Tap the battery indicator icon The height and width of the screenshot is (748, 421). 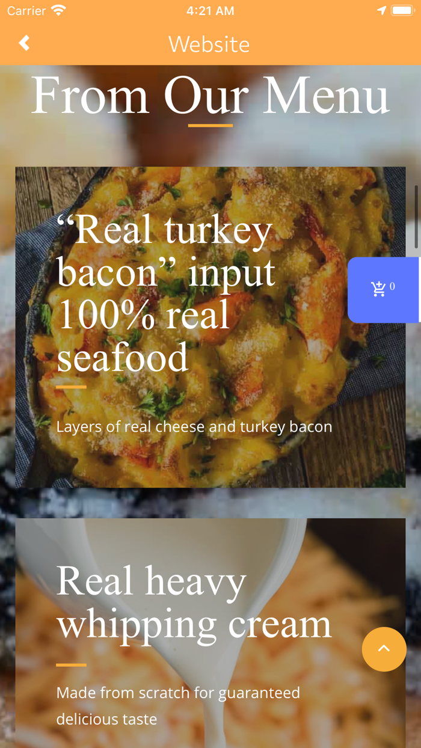coord(402,11)
